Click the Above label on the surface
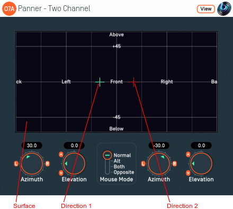Image resolution: width=233 pixels, height=209 pixels. [x=116, y=35]
